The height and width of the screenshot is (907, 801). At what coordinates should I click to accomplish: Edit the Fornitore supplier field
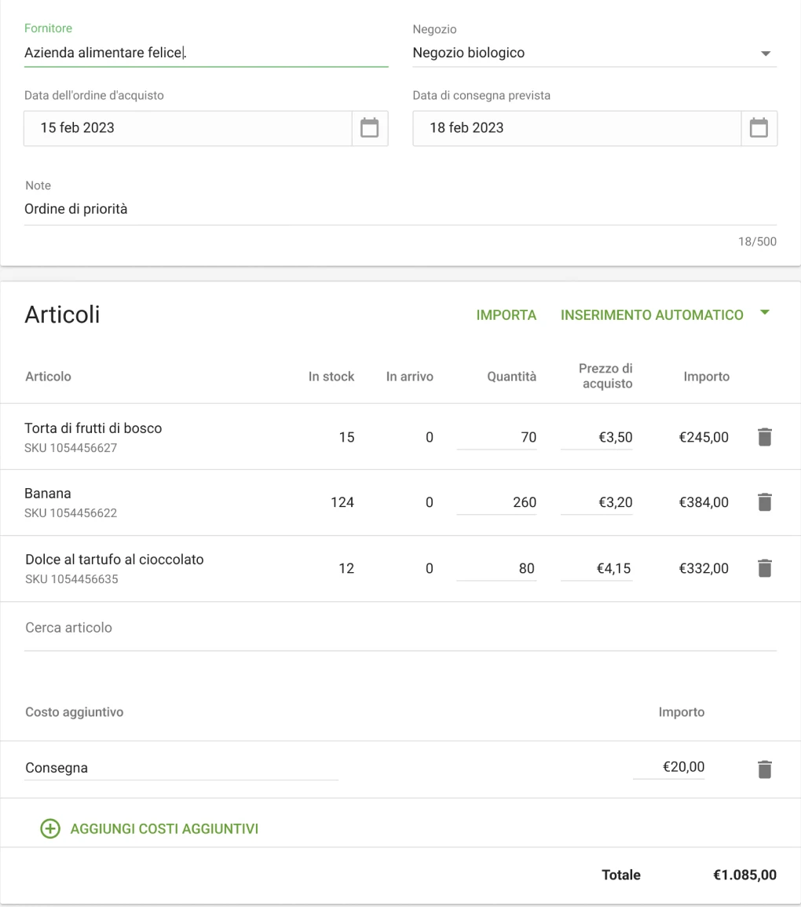click(x=206, y=53)
